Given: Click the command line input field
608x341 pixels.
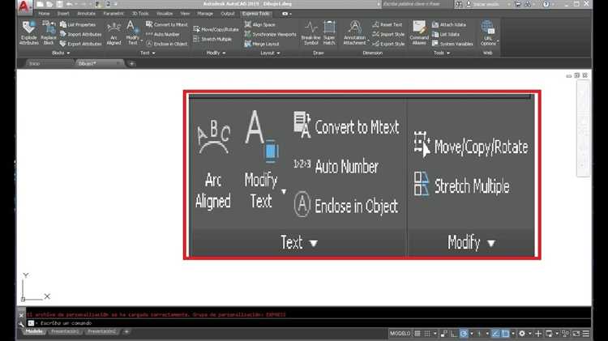Looking at the screenshot, I should [310, 323].
